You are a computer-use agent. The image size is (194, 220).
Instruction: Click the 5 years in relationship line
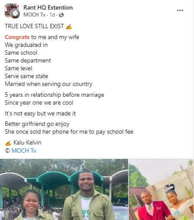(x=55, y=95)
